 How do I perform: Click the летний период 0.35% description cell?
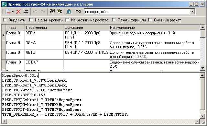[155, 55]
